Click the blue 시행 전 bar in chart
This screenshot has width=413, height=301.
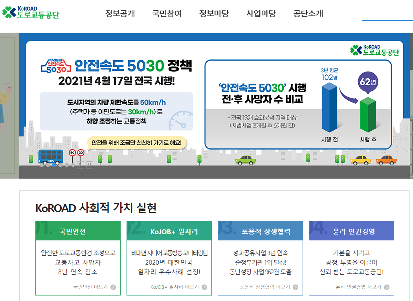coord(329,107)
